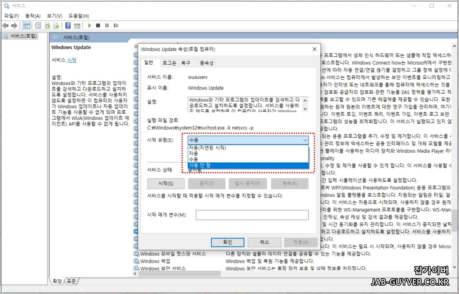The height and width of the screenshot is (294, 459).
Task: Click the 취소 button
Action: pos(264,242)
